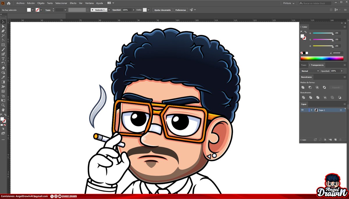Screen dimensions: 349x199
Task: Choose the Unify shape mode in Buscatrazos
Action: coord(303,87)
